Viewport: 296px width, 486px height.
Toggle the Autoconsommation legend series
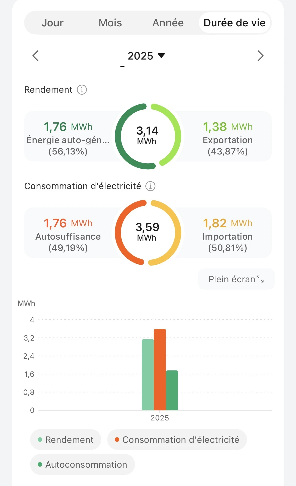(82, 465)
